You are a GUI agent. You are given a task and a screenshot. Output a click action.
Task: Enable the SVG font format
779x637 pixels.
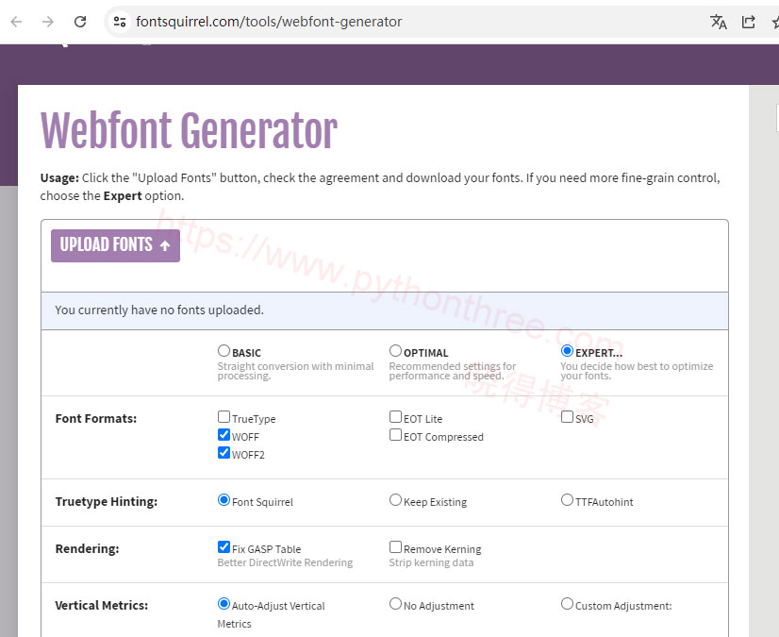tap(567, 417)
